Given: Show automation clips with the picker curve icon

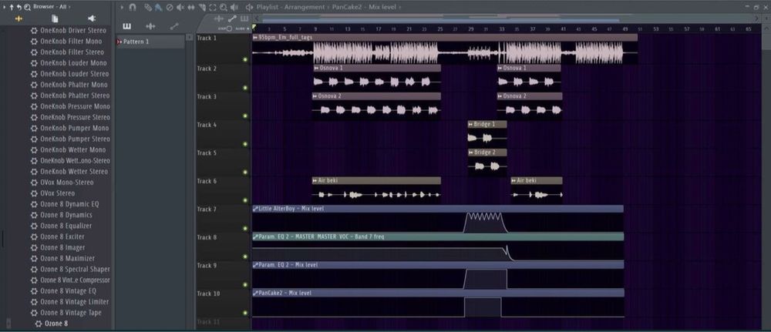Looking at the screenshot, I should pyautogui.click(x=174, y=26).
